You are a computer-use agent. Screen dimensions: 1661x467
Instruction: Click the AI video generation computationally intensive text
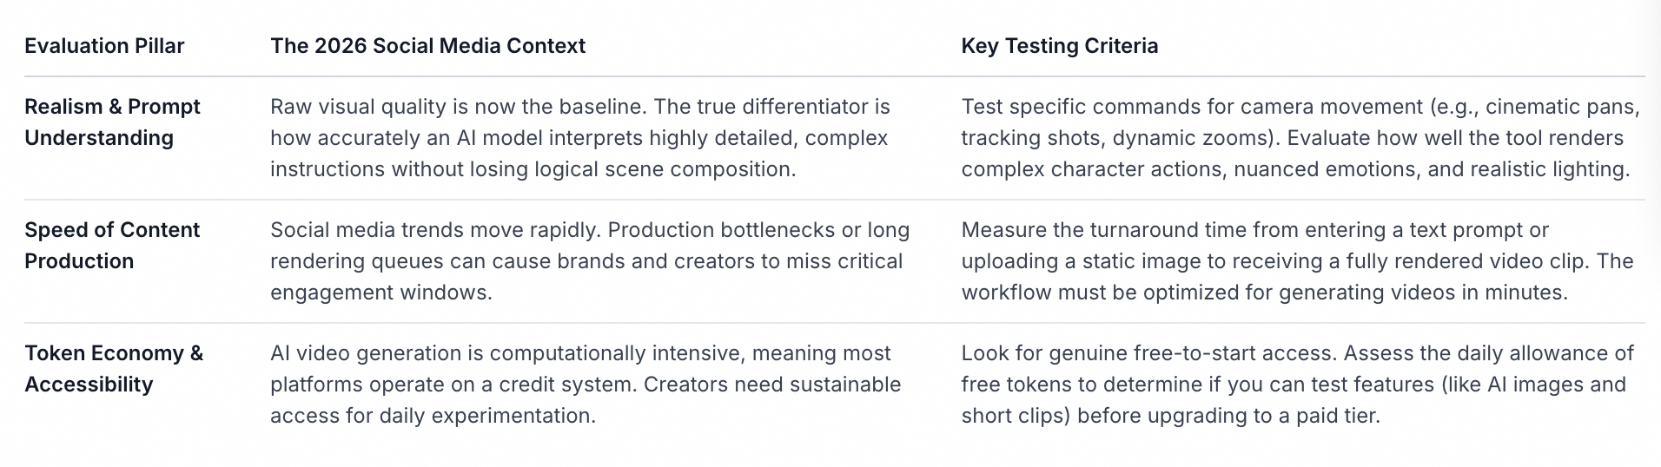586,385
